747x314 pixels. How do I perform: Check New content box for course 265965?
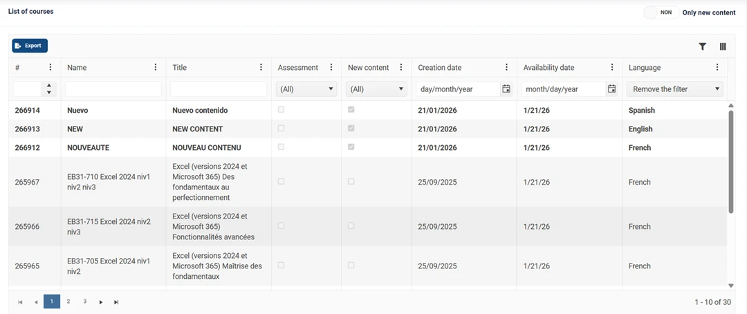pyautogui.click(x=351, y=265)
